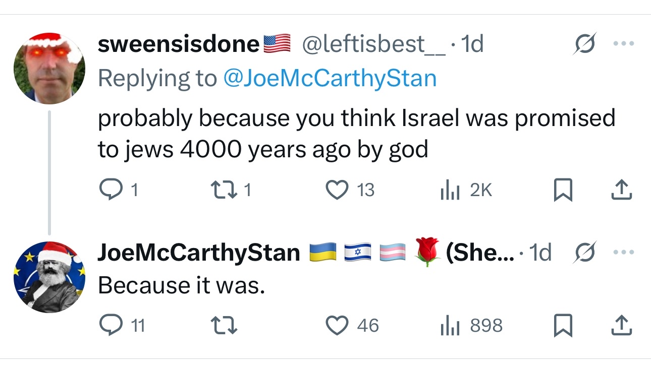
Task: Open more options on sweensisdone's tweet
Action: click(x=623, y=44)
